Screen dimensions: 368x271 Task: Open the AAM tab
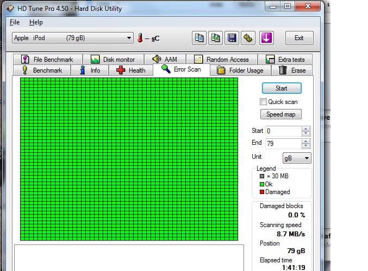pos(165,60)
